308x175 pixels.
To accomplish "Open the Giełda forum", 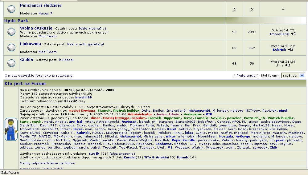I will point(27,59).
